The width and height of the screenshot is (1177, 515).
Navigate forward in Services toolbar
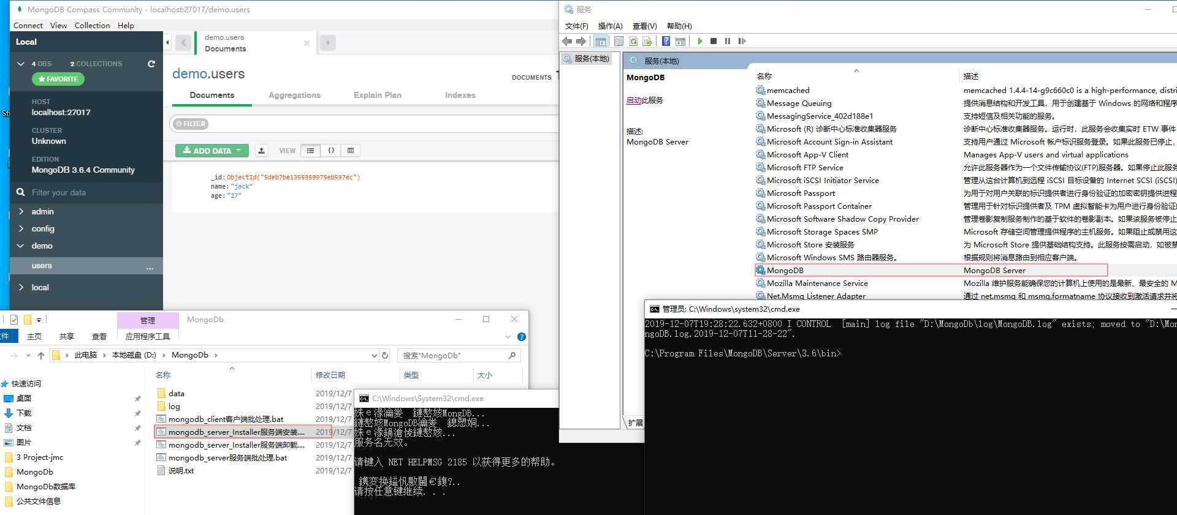coord(581,41)
